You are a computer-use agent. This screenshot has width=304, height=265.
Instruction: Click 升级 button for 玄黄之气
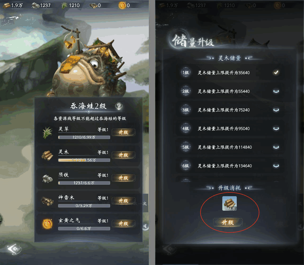(123, 224)
